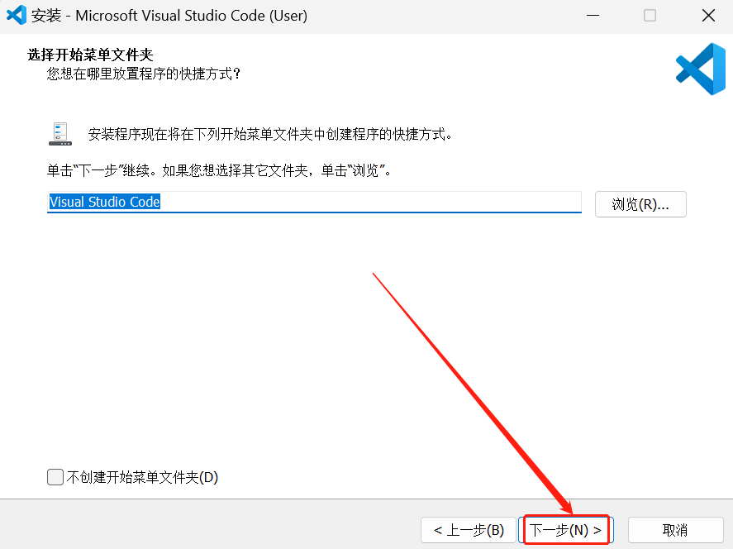The image size is (733, 549).
Task: Click the 选择开始菜单文件夹 heading
Action: click(83, 54)
